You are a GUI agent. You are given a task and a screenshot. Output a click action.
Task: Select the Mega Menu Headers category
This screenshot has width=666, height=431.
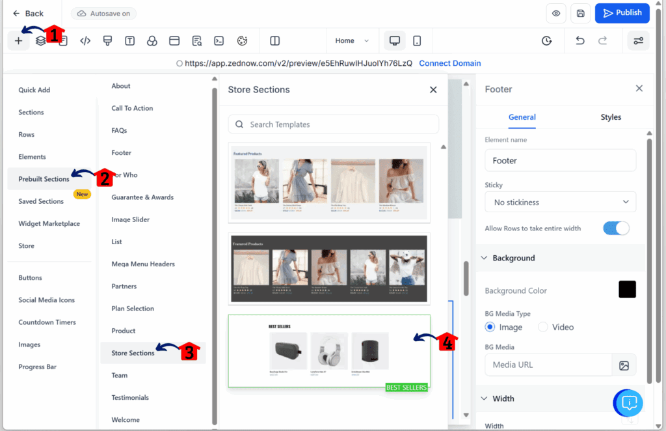tap(143, 264)
